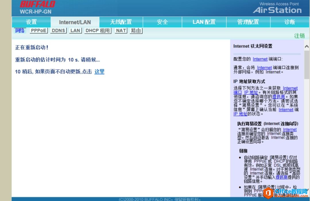The width and height of the screenshot is (310, 201).
Task: Open the DDNS sub-tab
Action: tap(58, 30)
